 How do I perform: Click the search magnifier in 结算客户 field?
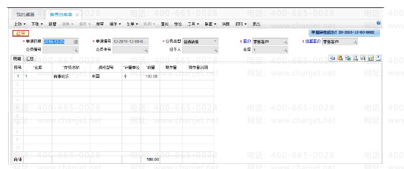click(x=355, y=42)
